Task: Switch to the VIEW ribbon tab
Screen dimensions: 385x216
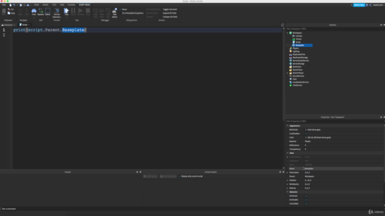Action: point(62,5)
